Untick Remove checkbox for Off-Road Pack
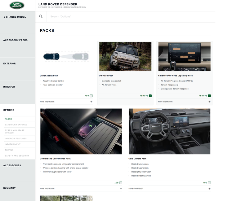The height and width of the screenshot is (201, 245). 150,96
